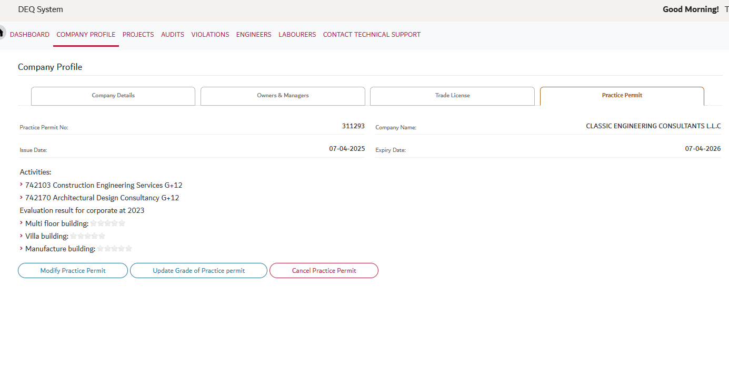
Task: Navigate to the Violations page
Action: click(210, 35)
